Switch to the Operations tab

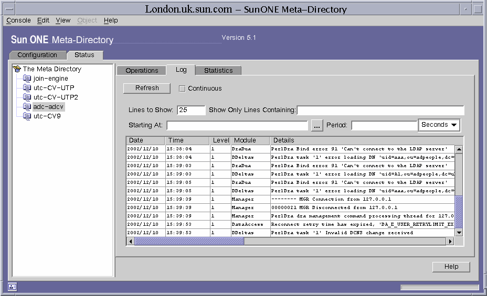click(142, 70)
